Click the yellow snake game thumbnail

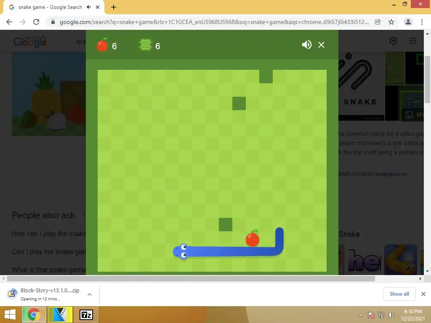tap(401, 259)
